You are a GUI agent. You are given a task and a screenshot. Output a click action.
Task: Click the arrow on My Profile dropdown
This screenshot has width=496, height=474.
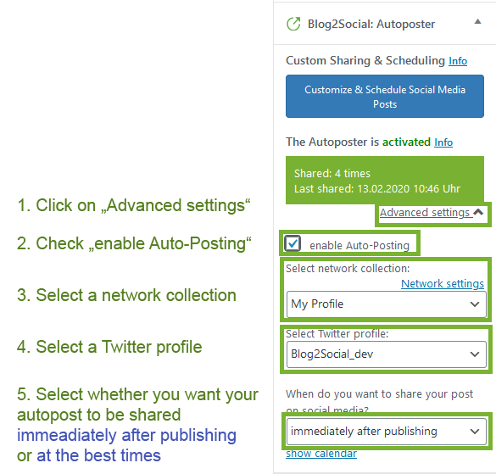475,304
